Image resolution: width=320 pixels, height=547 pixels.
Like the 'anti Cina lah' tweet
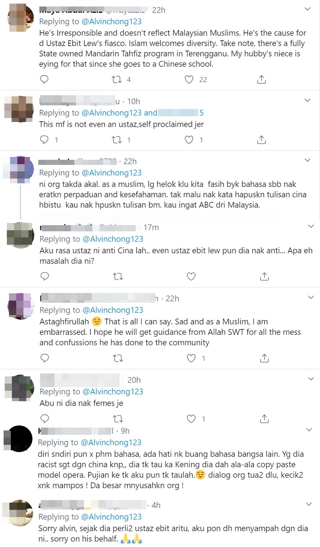point(191,276)
